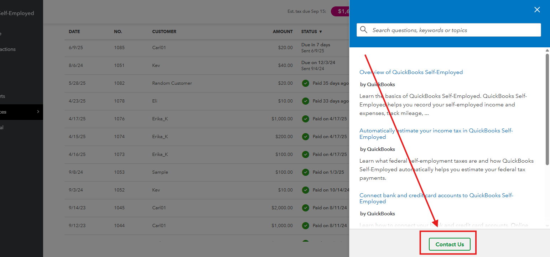The height and width of the screenshot is (257, 550).
Task: Click green paid checkmark for invoice 1078
Action: point(305,101)
